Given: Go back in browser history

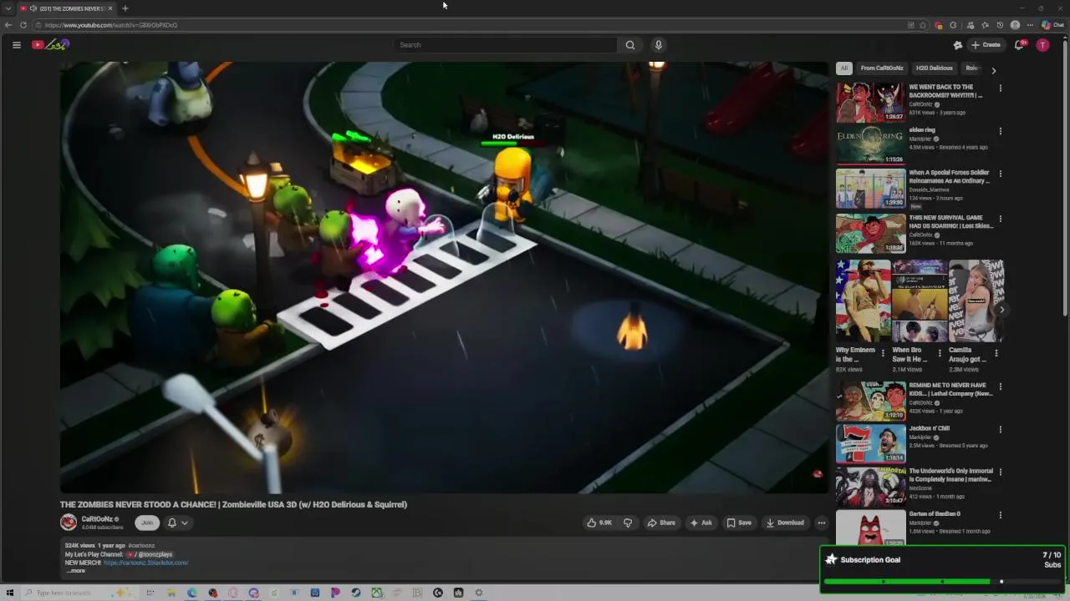Looking at the screenshot, I should tap(8, 25).
